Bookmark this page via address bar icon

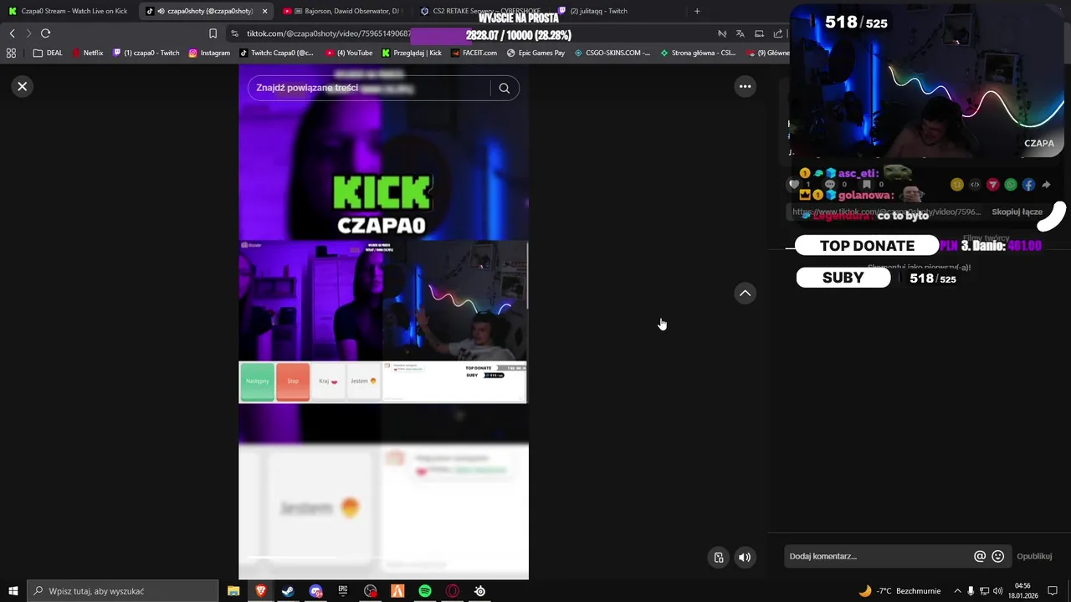pos(213,33)
